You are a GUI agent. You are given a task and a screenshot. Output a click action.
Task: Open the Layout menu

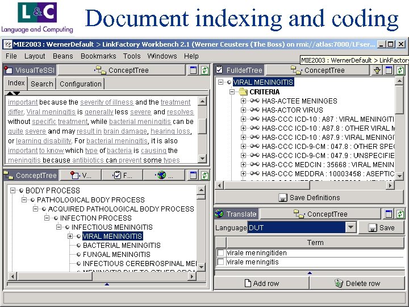(x=35, y=56)
